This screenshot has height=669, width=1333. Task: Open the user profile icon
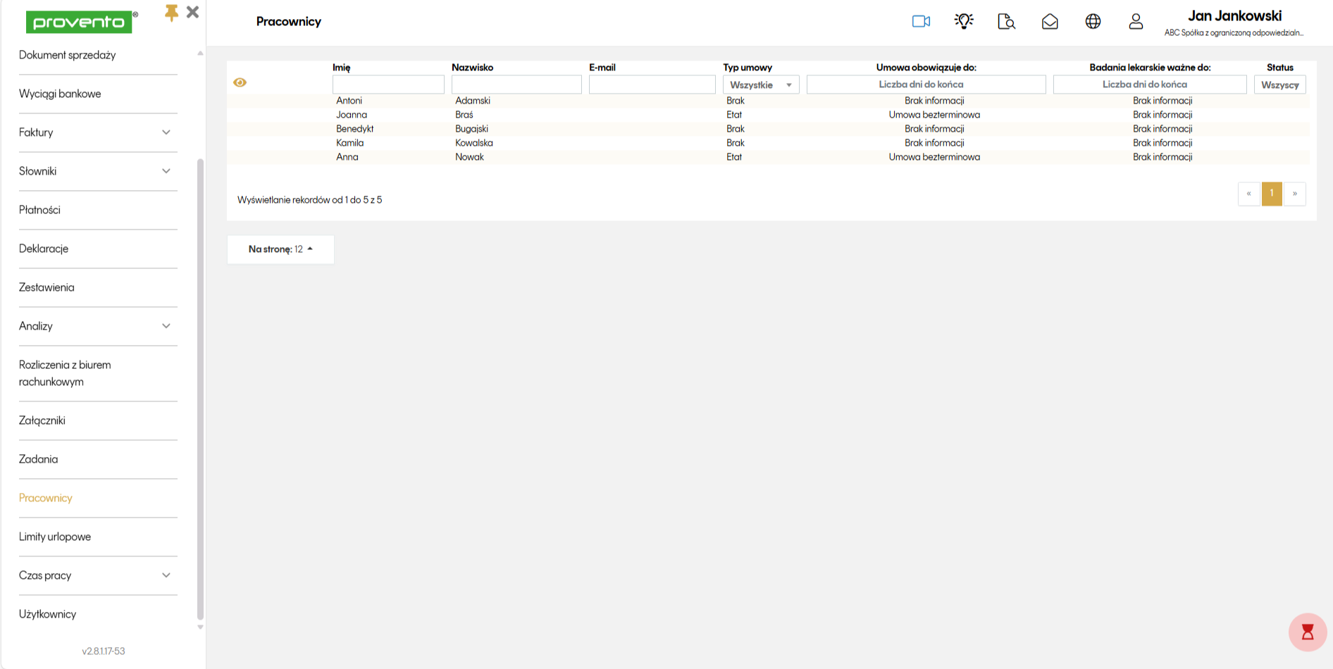pyautogui.click(x=1136, y=22)
